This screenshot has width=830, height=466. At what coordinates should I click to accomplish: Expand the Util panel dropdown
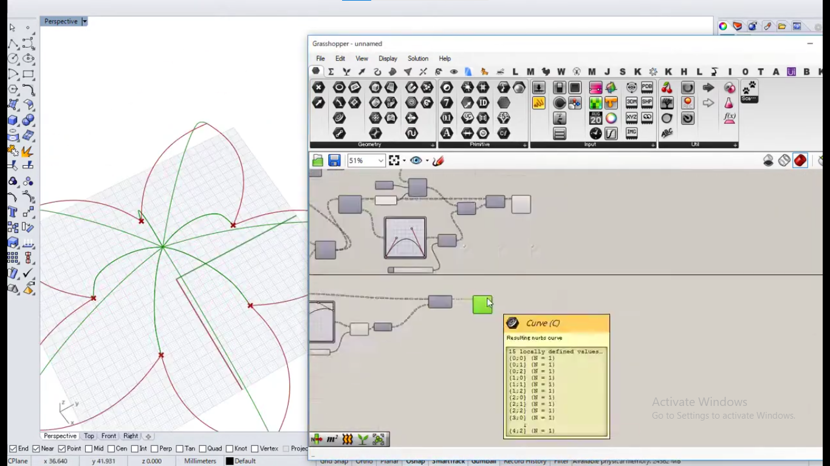[x=735, y=145]
